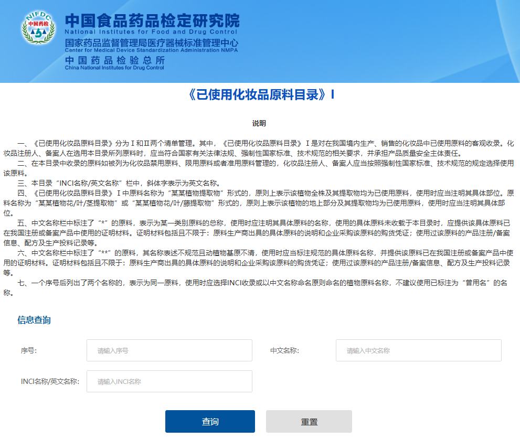Focus the 中文名称 input field
Screen dimensions: 520x439
[419, 350]
